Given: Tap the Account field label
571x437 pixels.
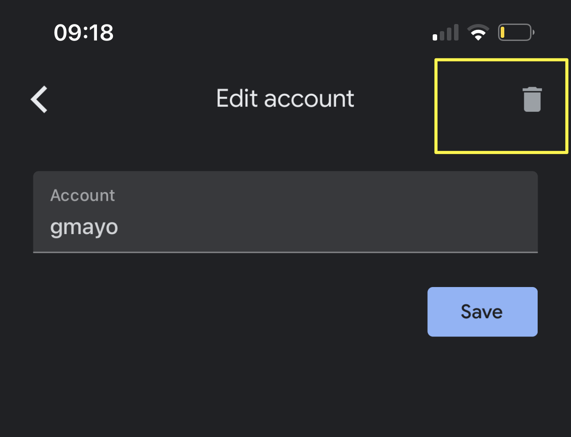Looking at the screenshot, I should point(83,195).
